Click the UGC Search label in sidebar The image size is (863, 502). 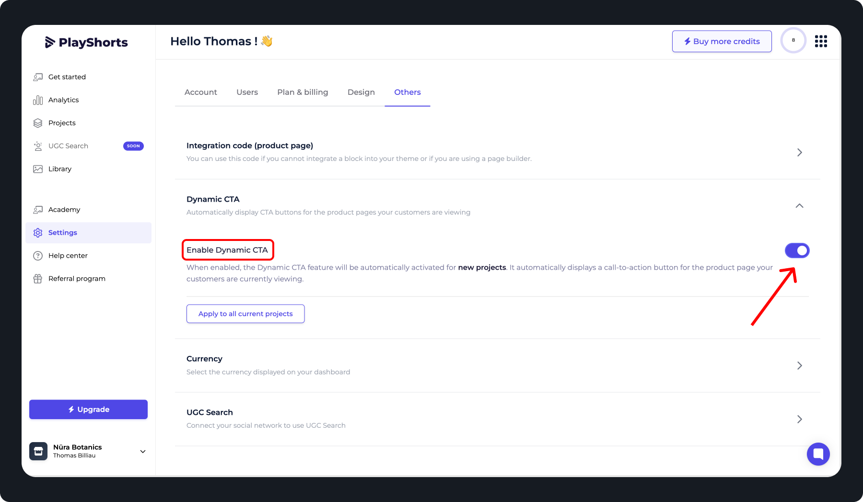click(68, 146)
